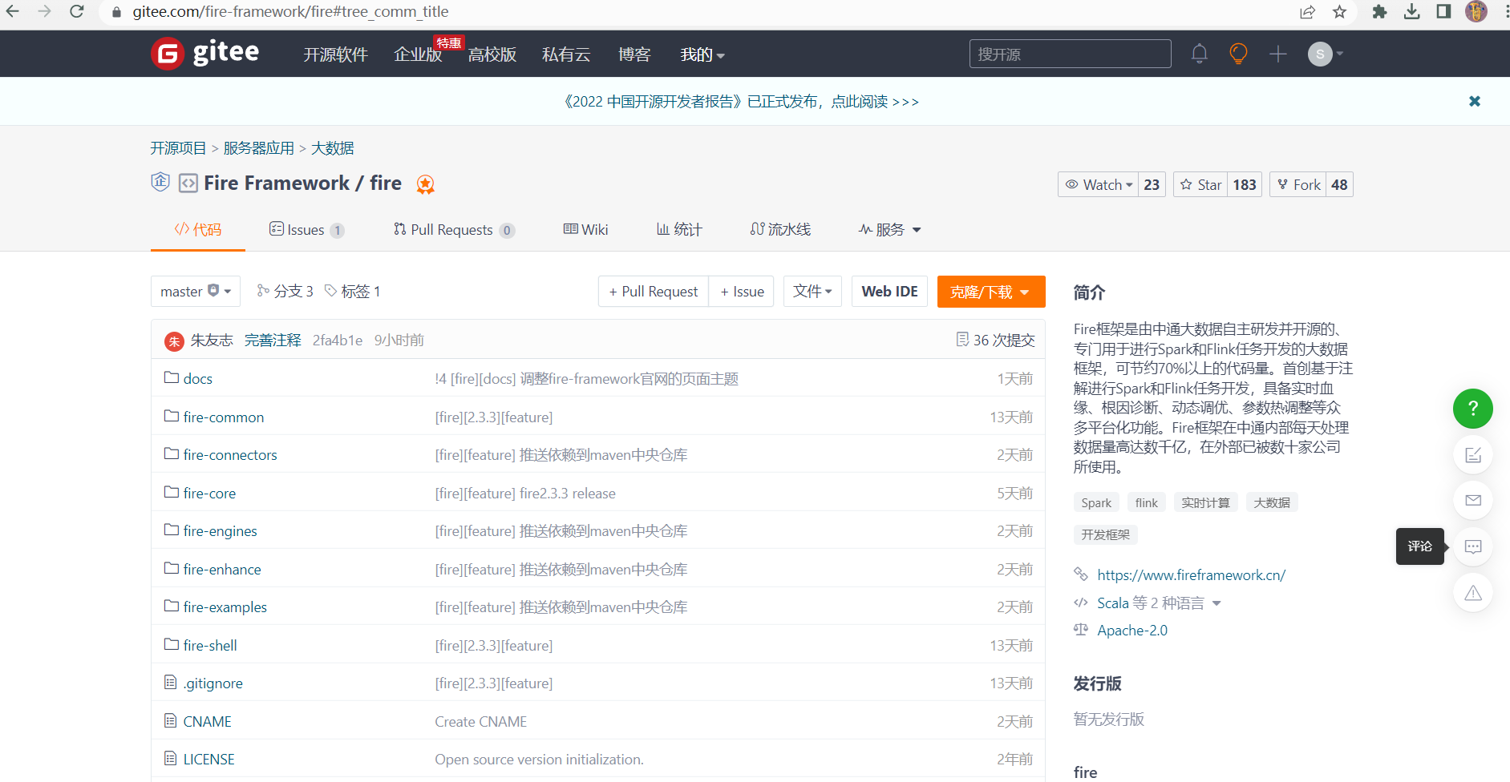Screen dimensions: 1510x782
Task: Reload the browser page
Action: [x=76, y=11]
